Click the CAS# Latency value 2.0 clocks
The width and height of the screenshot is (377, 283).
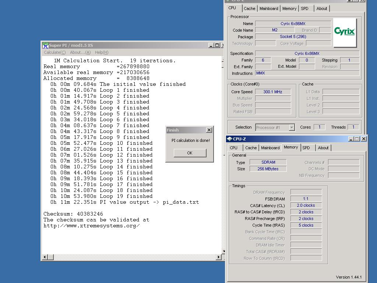tap(306, 205)
